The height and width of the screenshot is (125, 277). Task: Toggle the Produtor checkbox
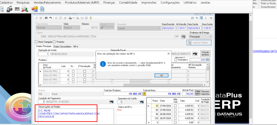tap(54, 42)
